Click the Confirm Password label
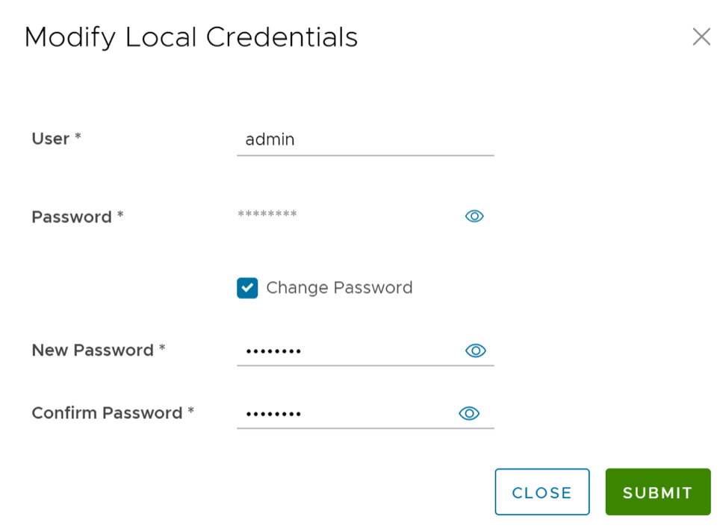Image resolution: width=726 pixels, height=531 pixels. (x=107, y=413)
